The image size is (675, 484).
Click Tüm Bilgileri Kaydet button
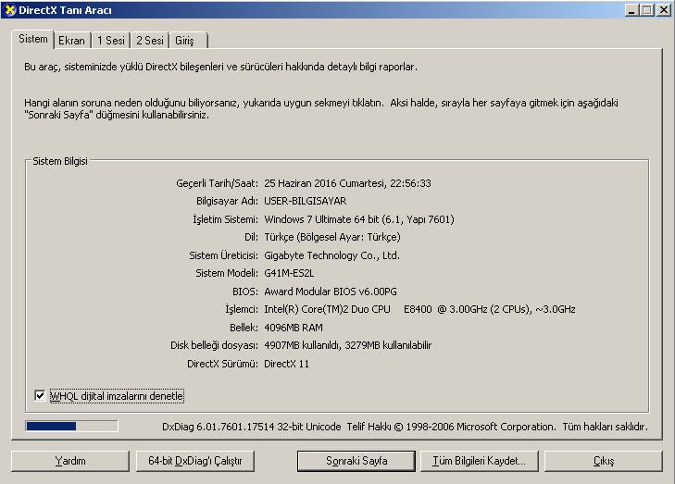pos(479,461)
